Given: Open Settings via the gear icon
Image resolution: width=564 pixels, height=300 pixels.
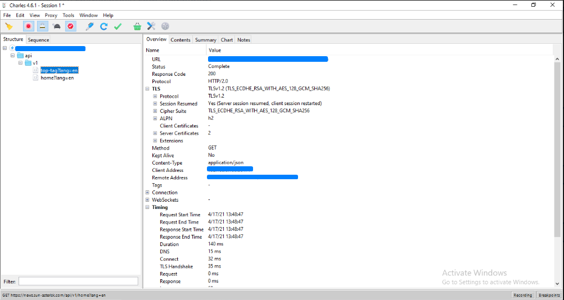Looking at the screenshot, I should [x=165, y=26].
